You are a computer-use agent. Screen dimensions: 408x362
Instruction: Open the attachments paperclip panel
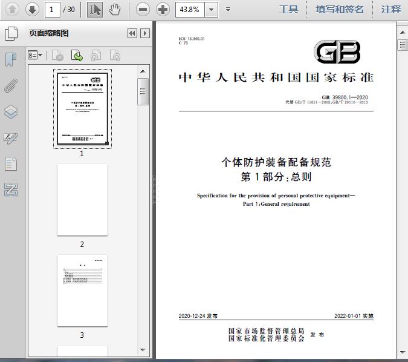click(11, 85)
